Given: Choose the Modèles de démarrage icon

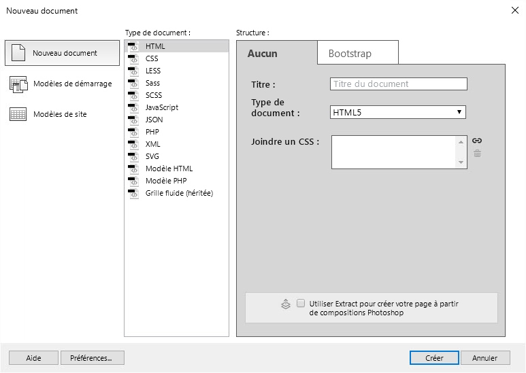Looking at the screenshot, I should tap(18, 84).
